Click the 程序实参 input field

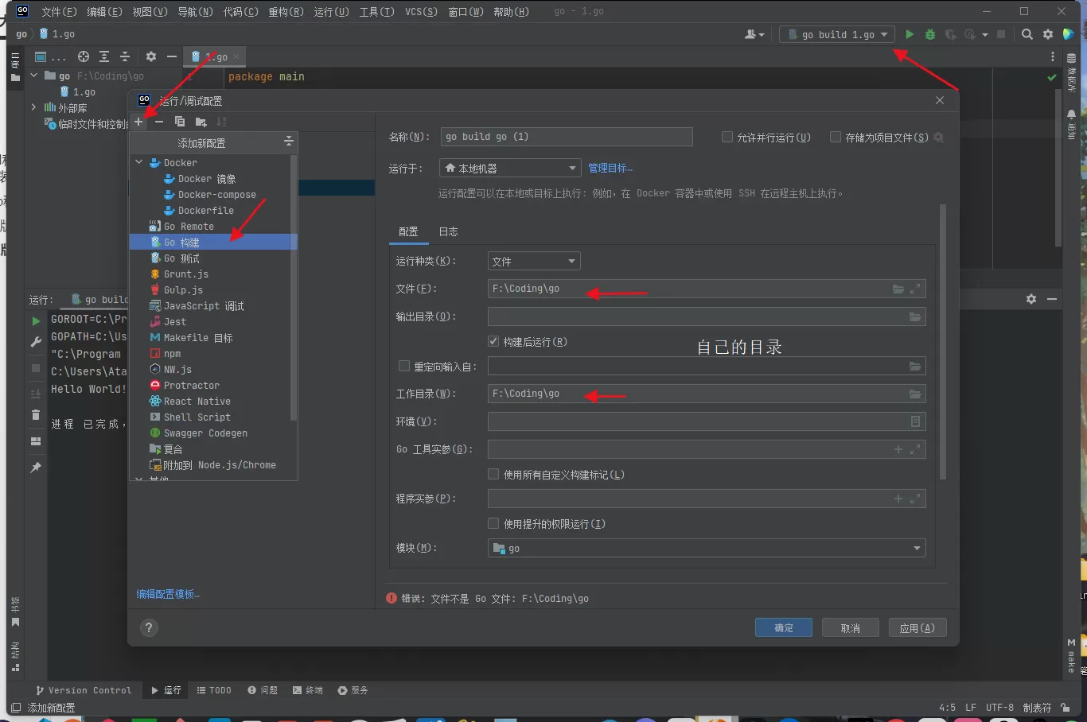click(x=707, y=499)
